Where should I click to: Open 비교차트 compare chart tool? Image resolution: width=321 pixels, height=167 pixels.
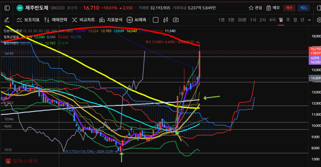(x=83, y=20)
